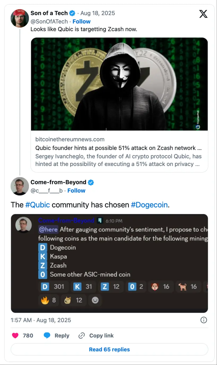Follow the @c___f___b account
Image resolution: width=217 pixels, height=365 pixels.
(x=76, y=191)
